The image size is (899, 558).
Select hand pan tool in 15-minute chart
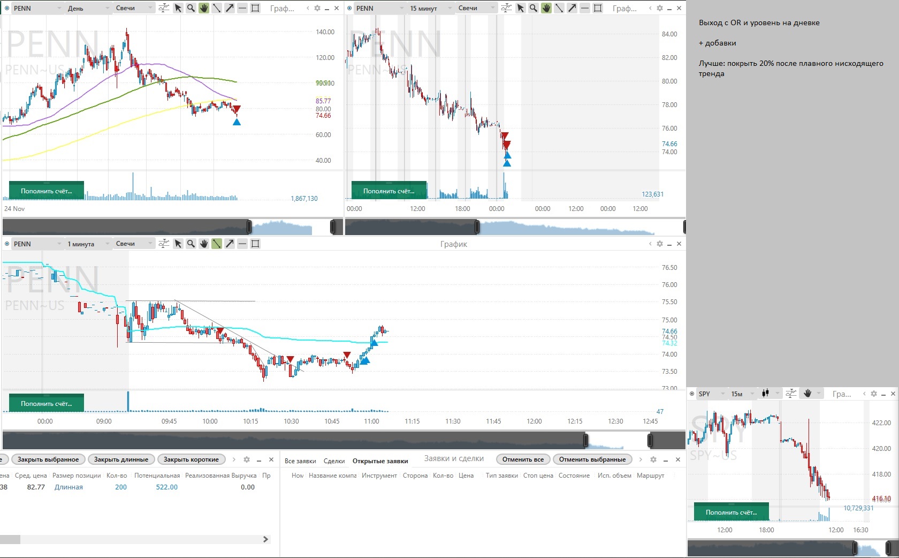(546, 8)
